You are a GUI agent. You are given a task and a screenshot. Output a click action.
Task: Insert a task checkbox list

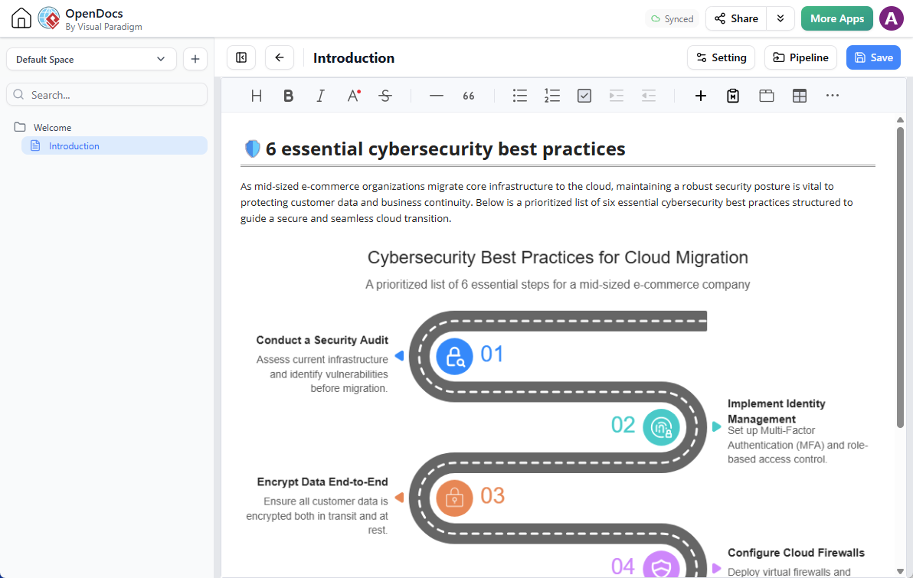click(584, 96)
